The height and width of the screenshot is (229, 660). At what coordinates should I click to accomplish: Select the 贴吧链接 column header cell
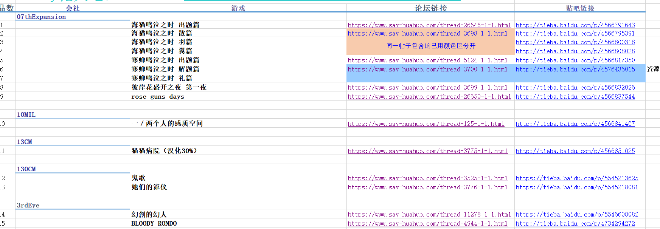tap(580, 8)
